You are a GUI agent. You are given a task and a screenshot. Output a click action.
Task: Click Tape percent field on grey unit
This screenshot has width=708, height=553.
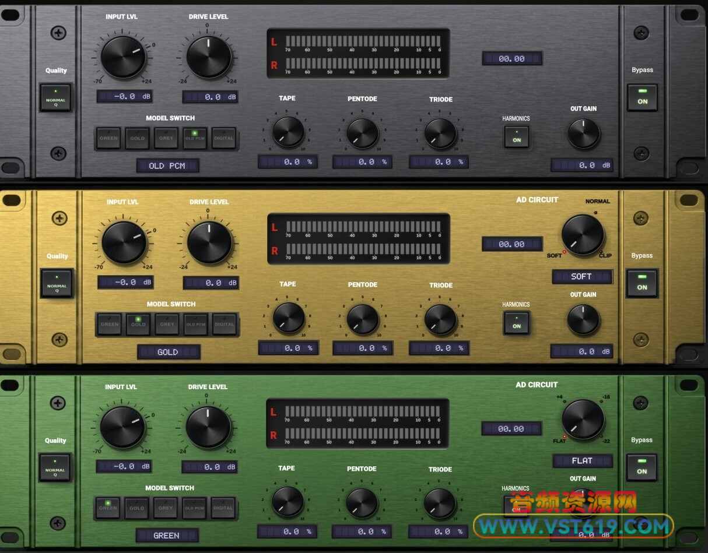[288, 162]
